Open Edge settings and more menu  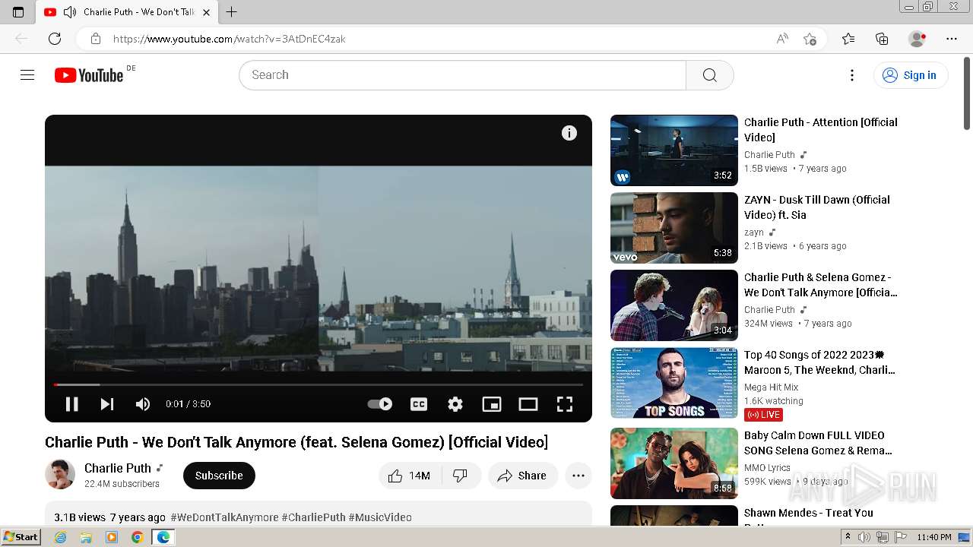pos(952,39)
